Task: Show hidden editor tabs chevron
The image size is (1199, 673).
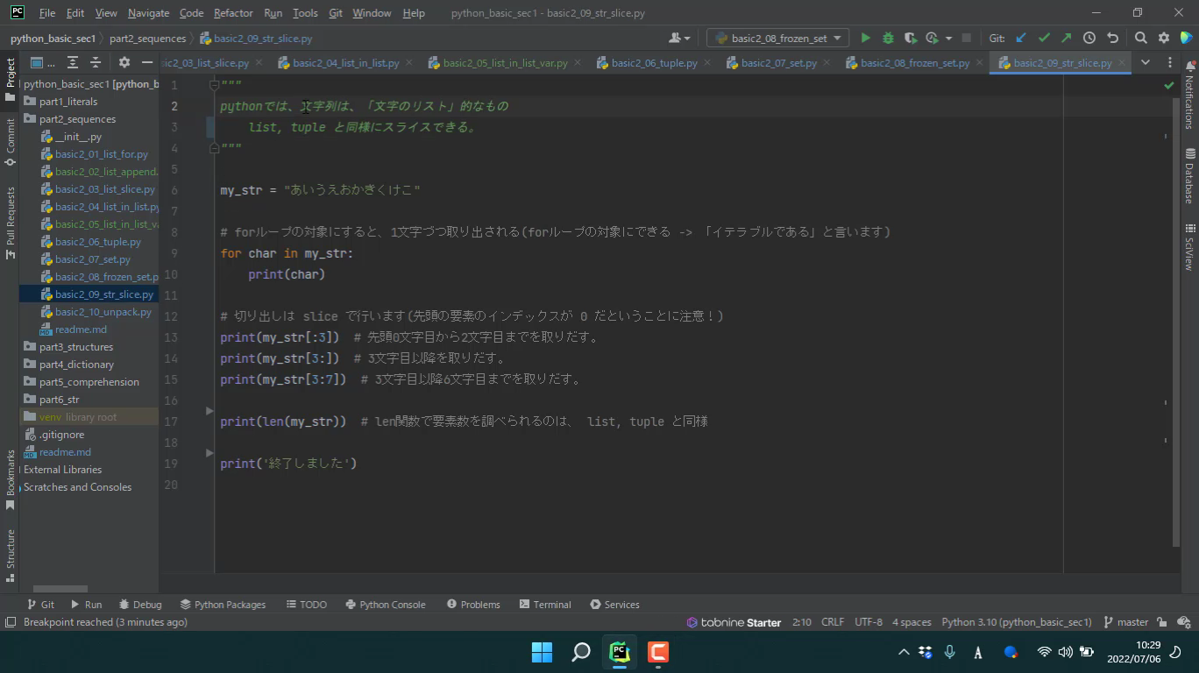Action: pyautogui.click(x=1145, y=62)
